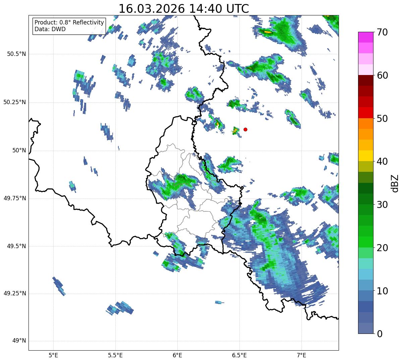Click the 5.5°E longitude label
Screen dimensions: 403x362
115,355
